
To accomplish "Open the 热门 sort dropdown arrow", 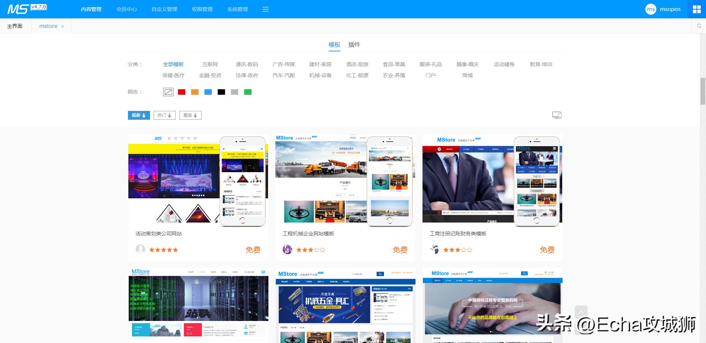I will [x=170, y=115].
